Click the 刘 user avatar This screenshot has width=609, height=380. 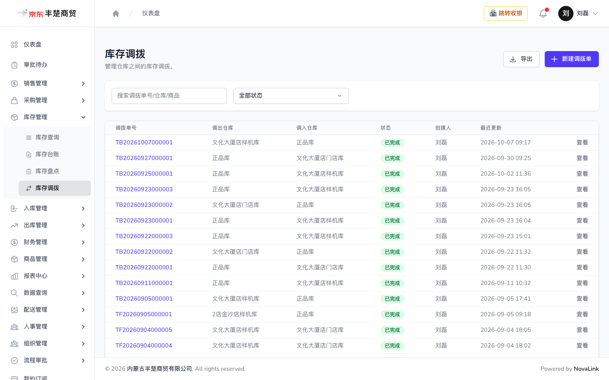click(566, 14)
